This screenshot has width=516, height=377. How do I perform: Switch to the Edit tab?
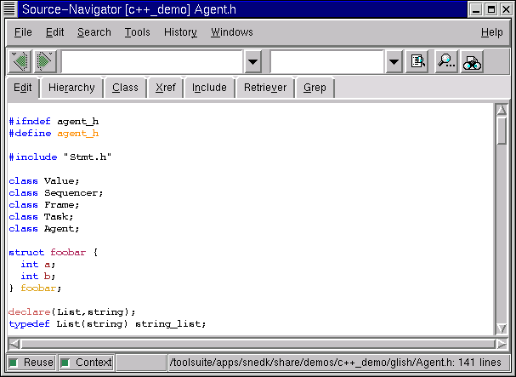[x=23, y=88]
